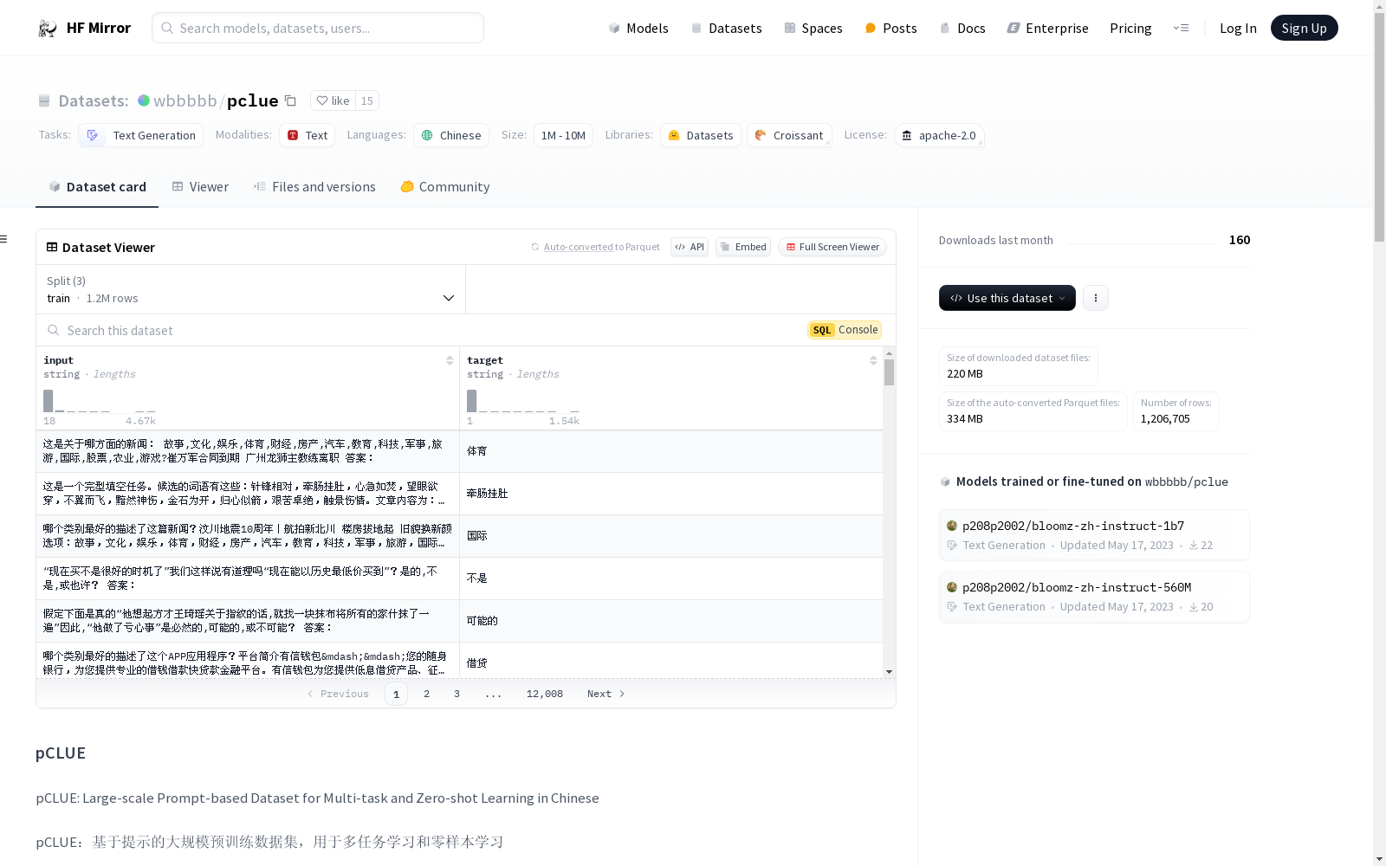Click the Embed button
This screenshot has height=866, width=1386.
tap(743, 247)
